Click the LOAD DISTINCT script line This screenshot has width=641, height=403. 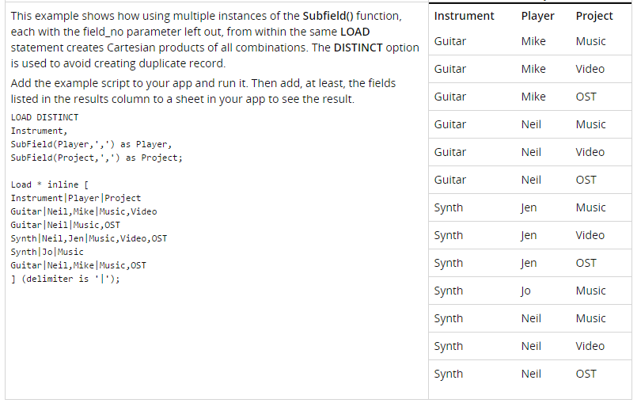point(44,117)
